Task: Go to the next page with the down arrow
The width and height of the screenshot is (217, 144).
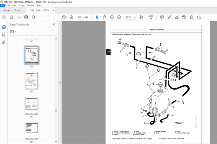Action: pos(71,17)
